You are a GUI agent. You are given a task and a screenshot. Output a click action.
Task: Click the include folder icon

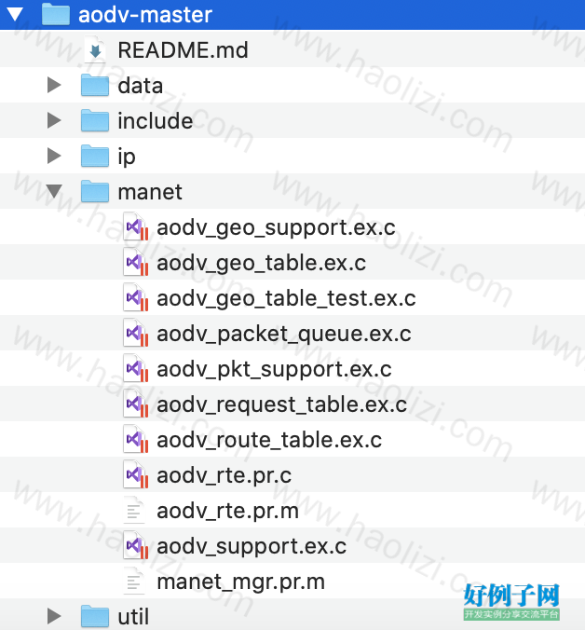click(95, 120)
